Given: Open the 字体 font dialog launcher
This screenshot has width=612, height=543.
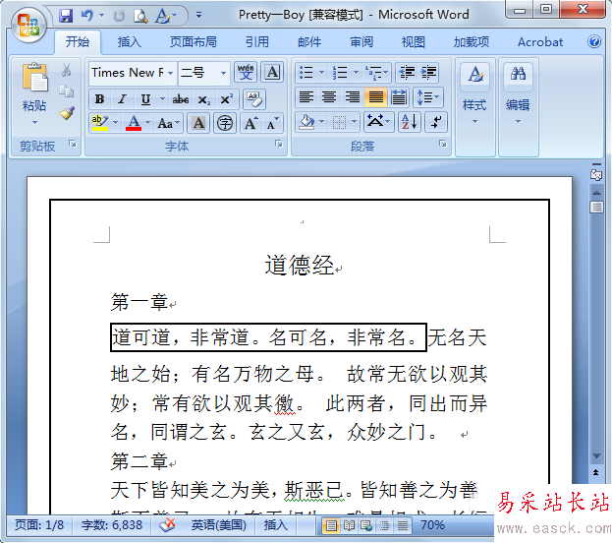Looking at the screenshot, I should [279, 144].
